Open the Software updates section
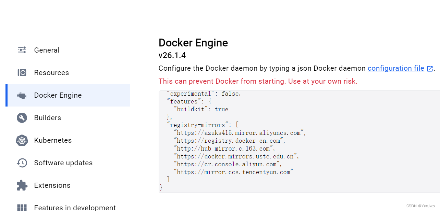 [63, 163]
